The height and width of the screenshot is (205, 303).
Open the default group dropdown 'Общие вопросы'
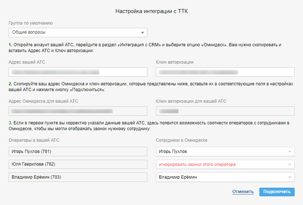click(78, 33)
